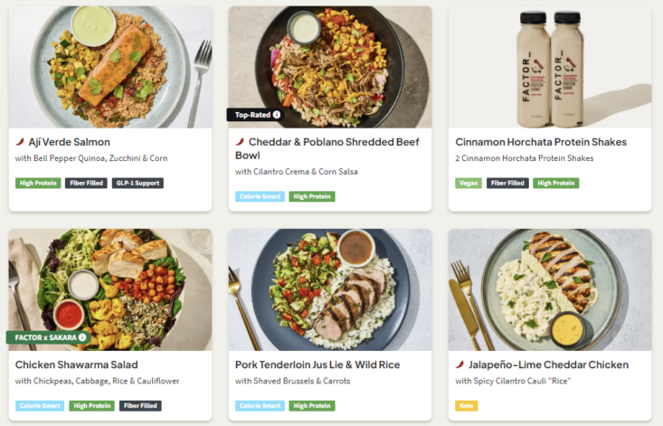Click the chili pepper icon beside Ají Verde Salmon
663x426 pixels.
pos(19,142)
